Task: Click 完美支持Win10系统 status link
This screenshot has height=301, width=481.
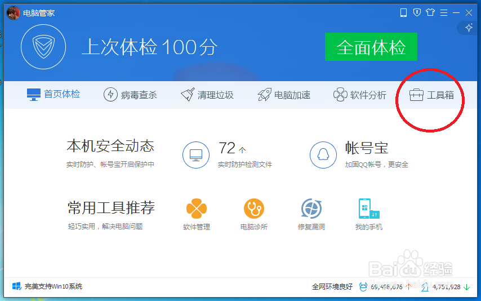Action: pyautogui.click(x=54, y=286)
